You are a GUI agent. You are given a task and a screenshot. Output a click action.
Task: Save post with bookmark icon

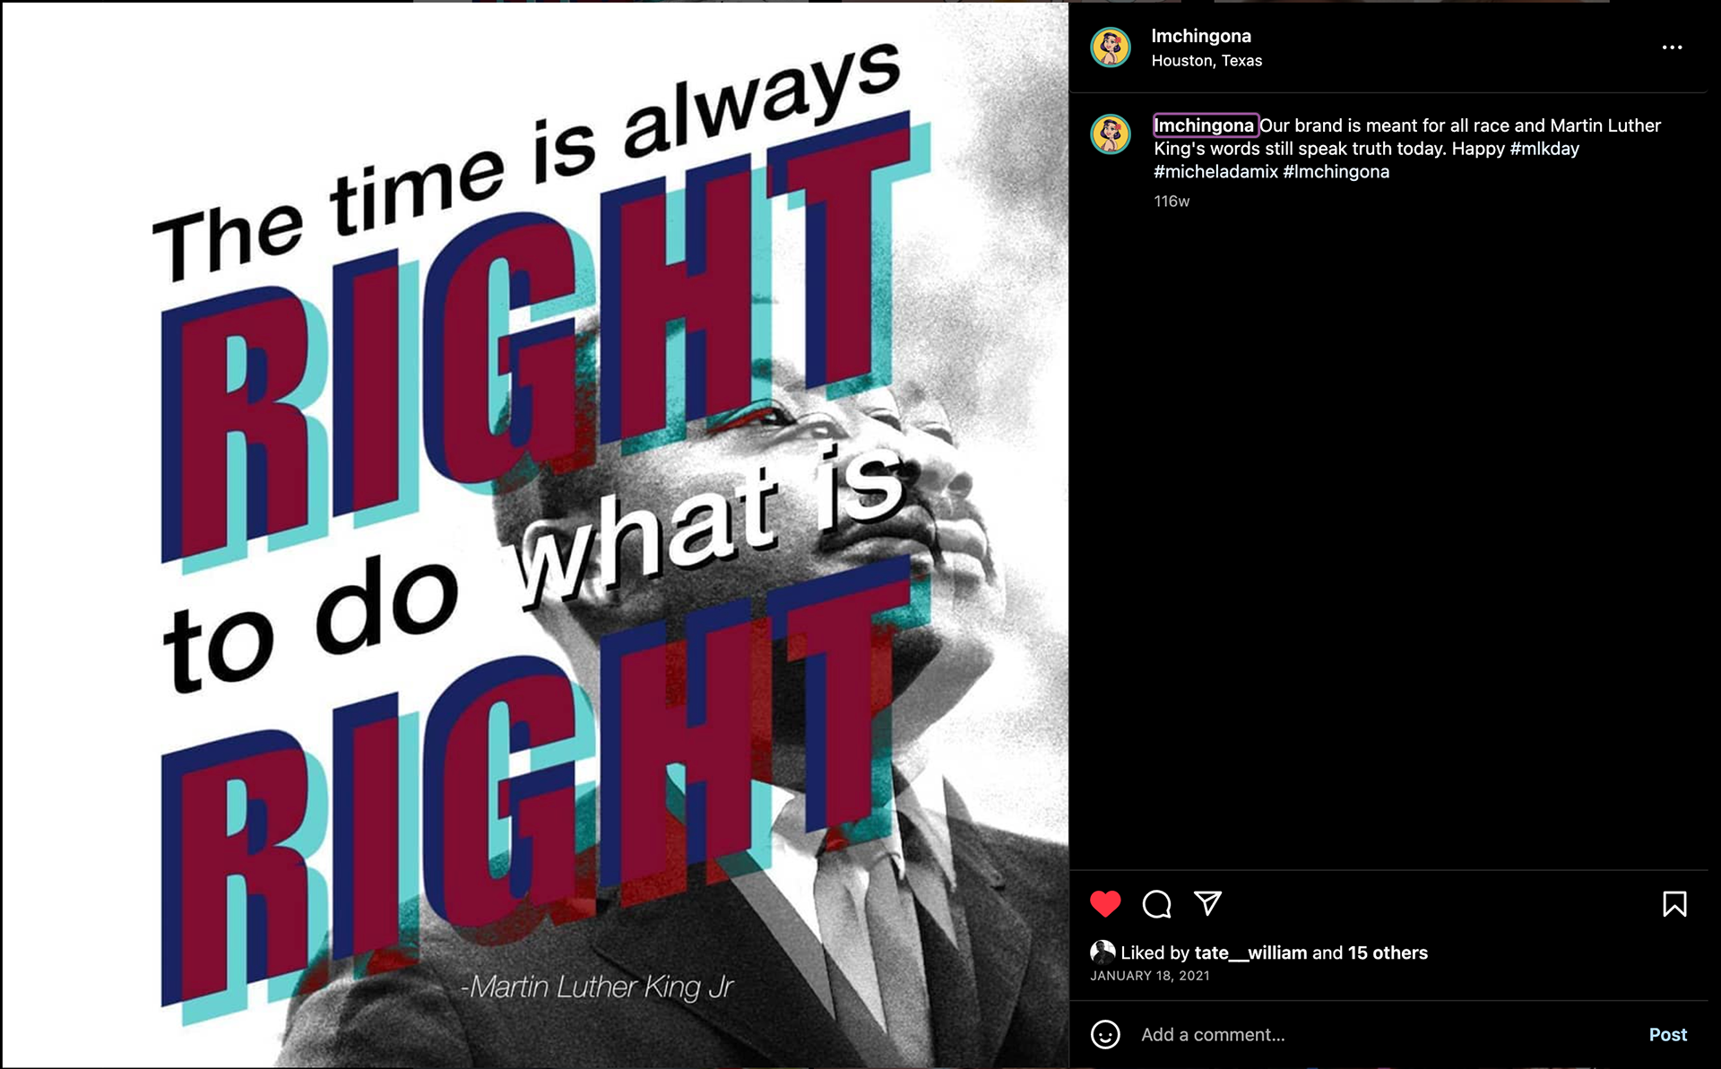[1674, 904]
